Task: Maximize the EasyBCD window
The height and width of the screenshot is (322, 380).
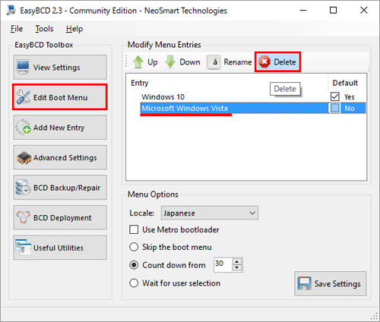Action: pyautogui.click(x=333, y=11)
